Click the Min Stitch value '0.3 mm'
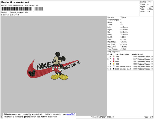The width and height of the screenshot is (154, 119). tap(123, 44)
